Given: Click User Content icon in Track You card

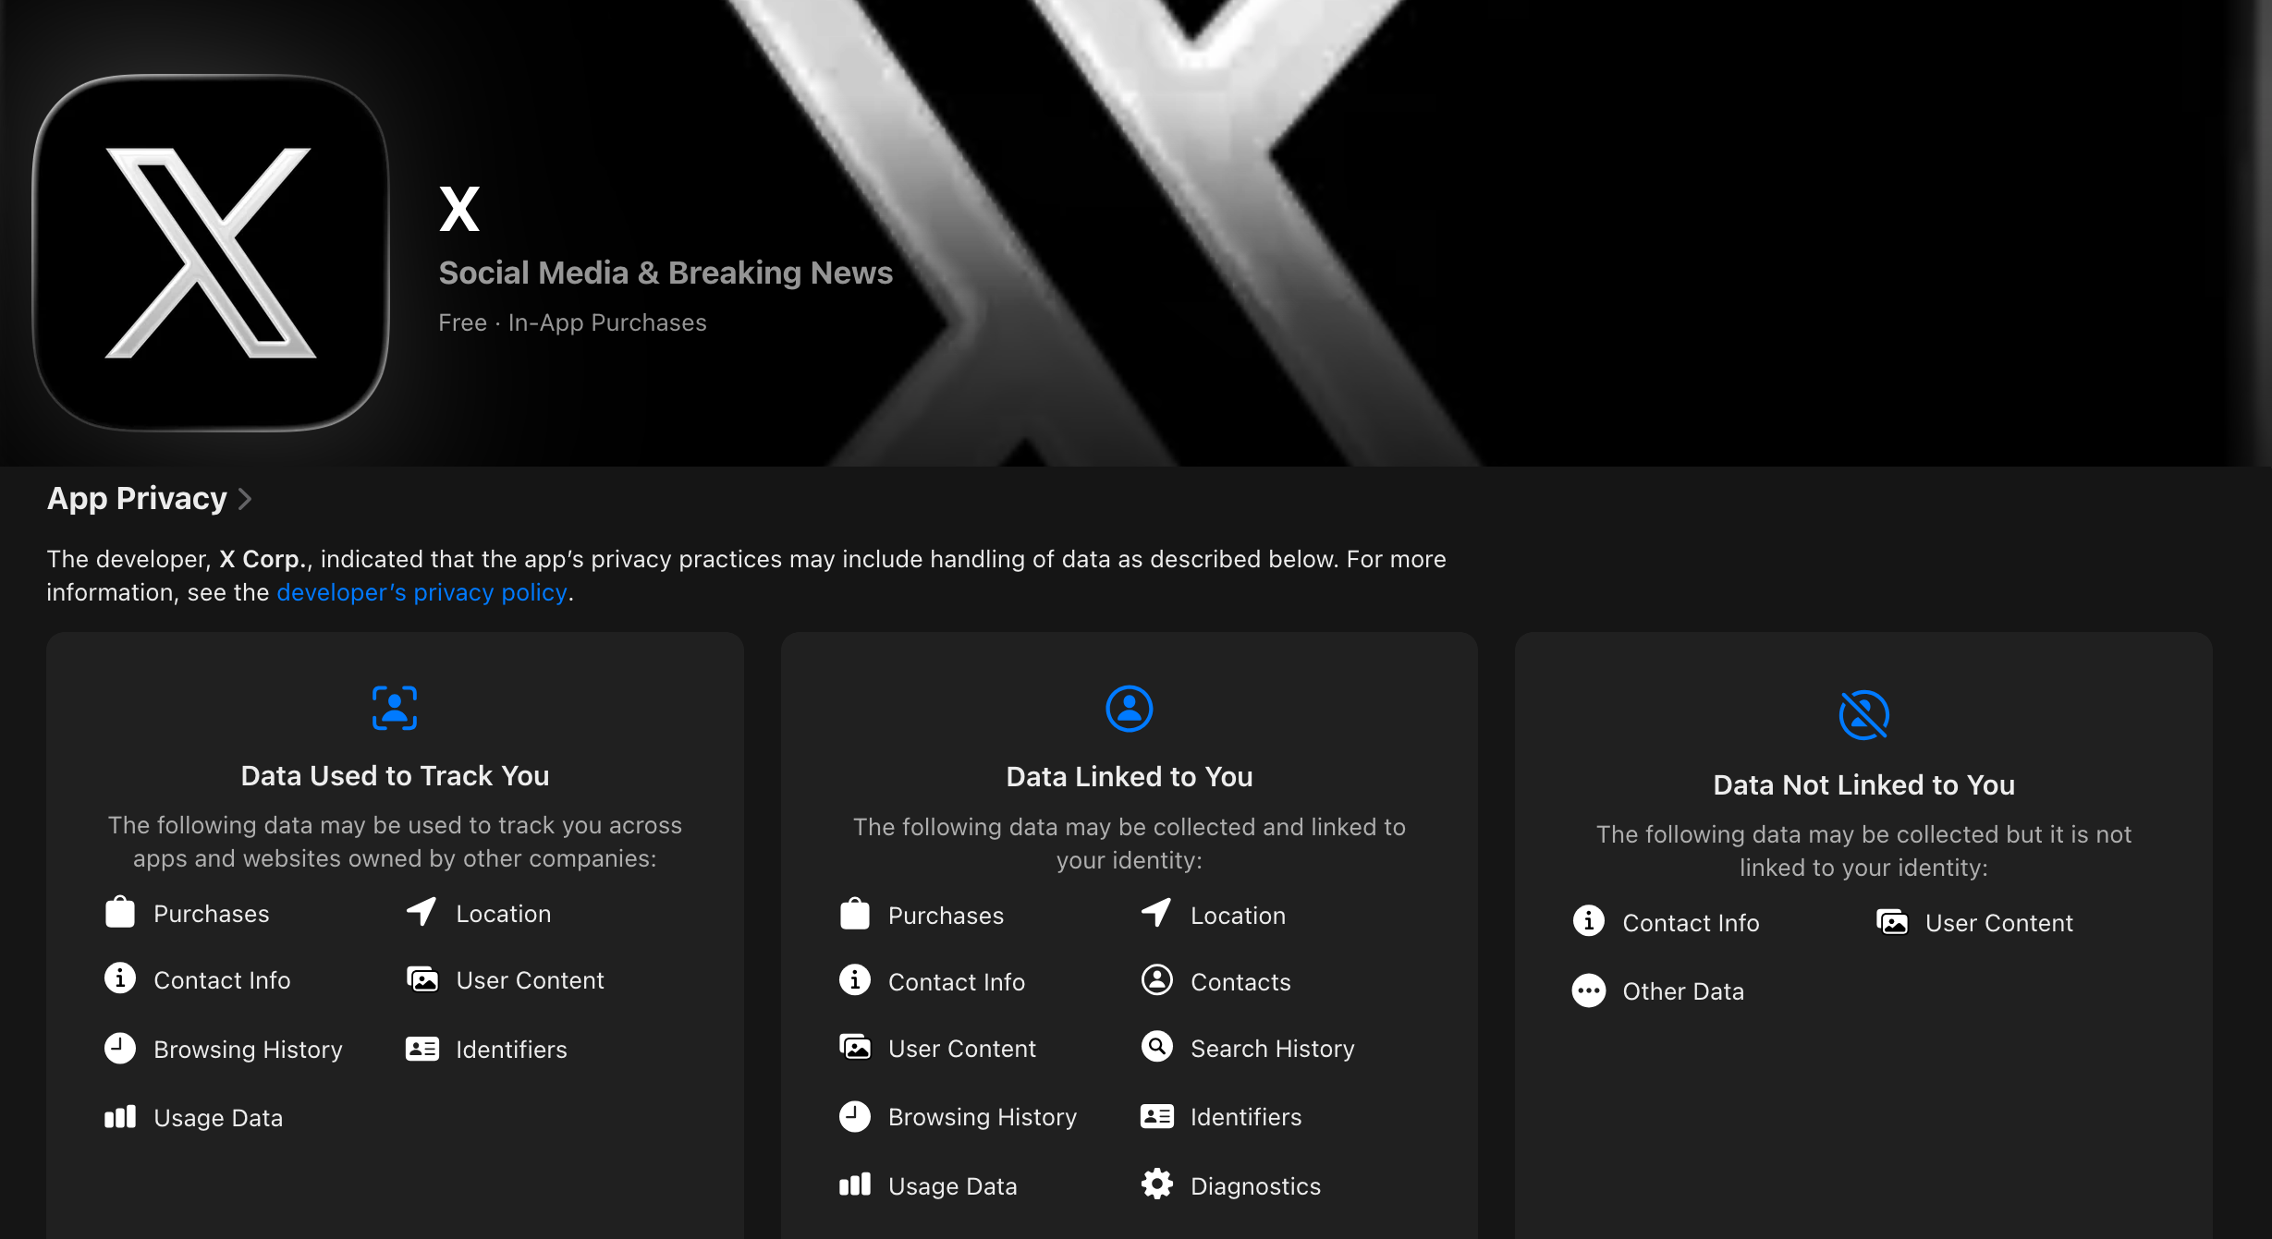Looking at the screenshot, I should tap(422, 978).
